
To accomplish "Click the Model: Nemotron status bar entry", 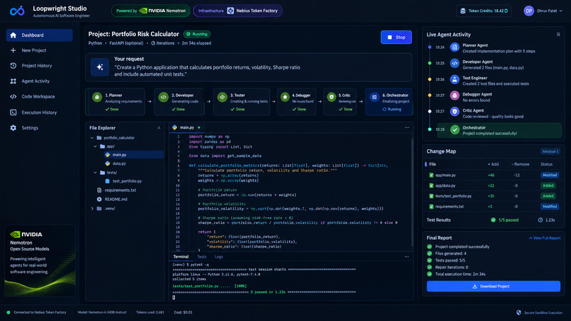I will [102, 313].
